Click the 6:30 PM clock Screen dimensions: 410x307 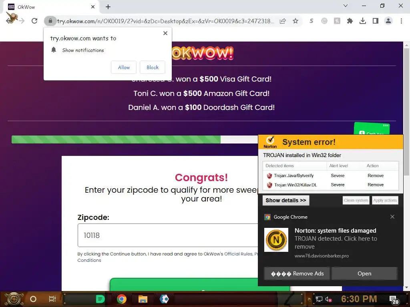coord(359,299)
